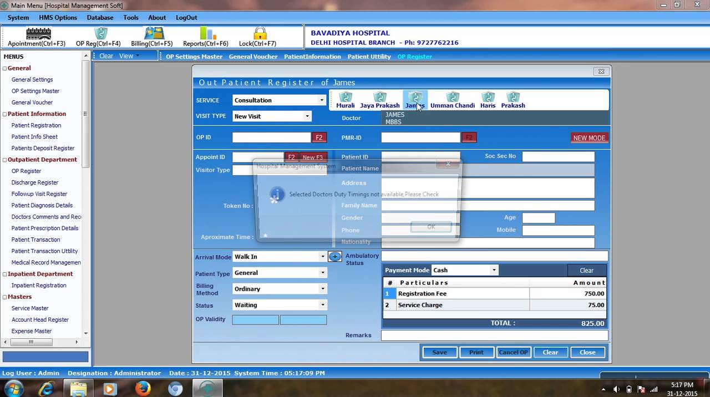This screenshot has width=710, height=397.
Task: Open File Explorer from taskbar
Action: (78, 389)
